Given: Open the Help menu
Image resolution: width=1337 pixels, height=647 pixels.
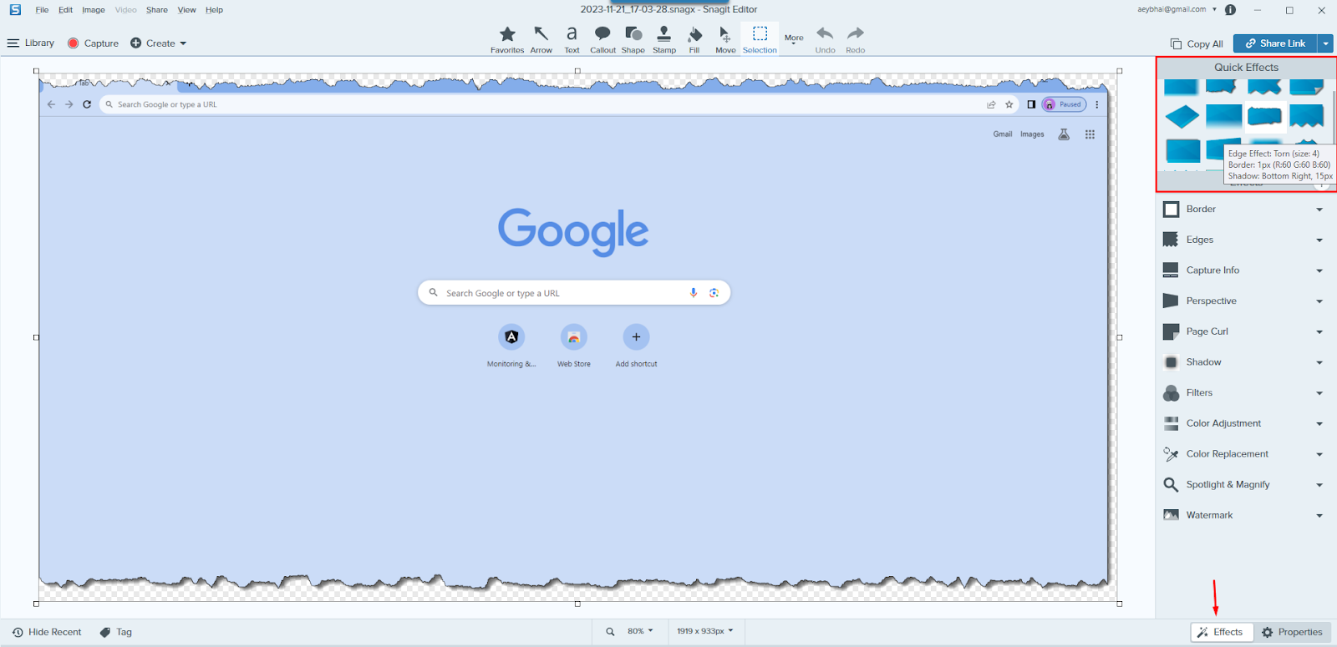Looking at the screenshot, I should pyautogui.click(x=214, y=10).
